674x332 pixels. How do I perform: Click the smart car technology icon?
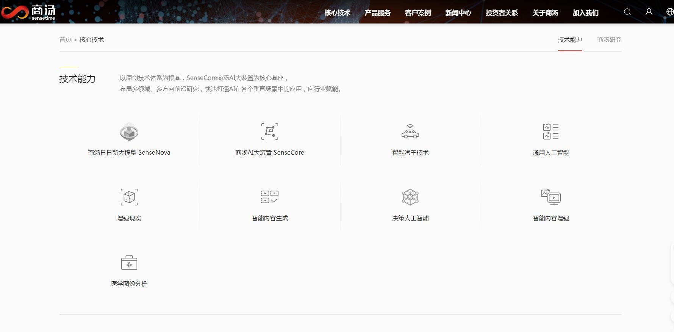410,132
